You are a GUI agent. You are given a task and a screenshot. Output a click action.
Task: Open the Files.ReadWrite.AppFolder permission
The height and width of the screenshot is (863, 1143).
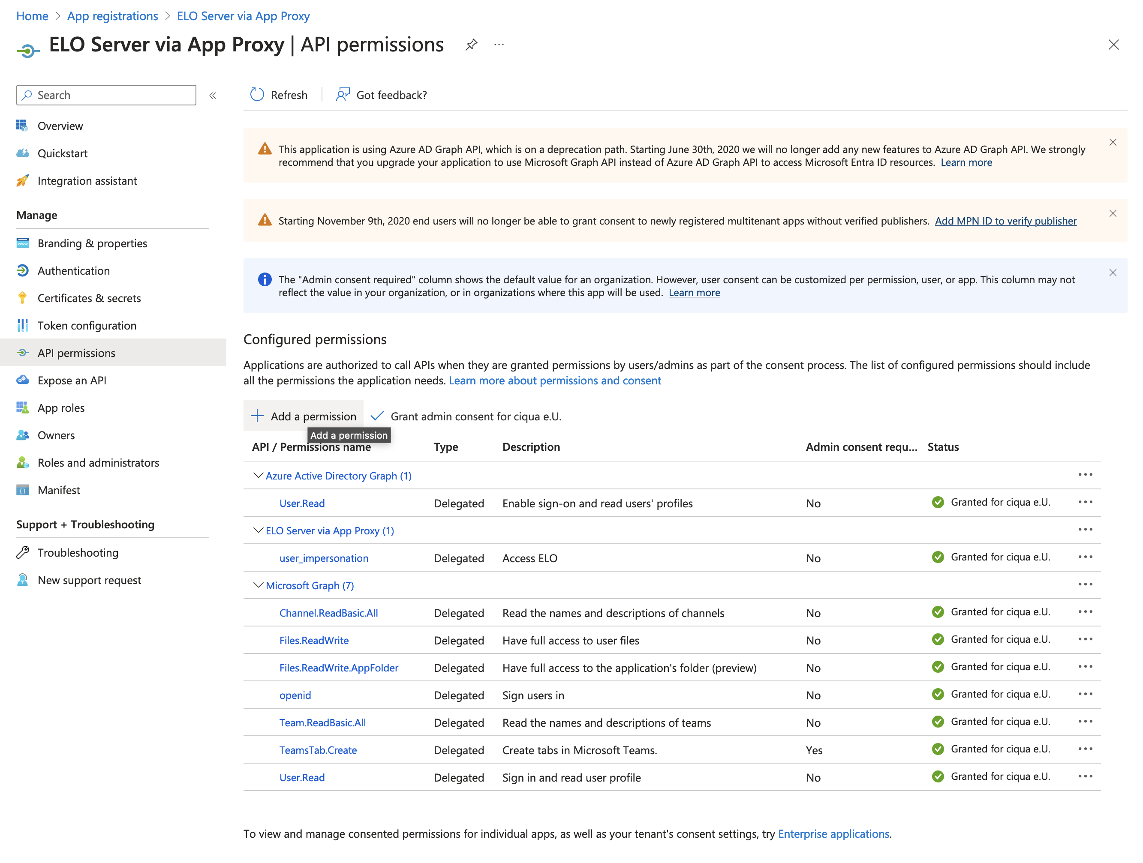click(x=338, y=667)
